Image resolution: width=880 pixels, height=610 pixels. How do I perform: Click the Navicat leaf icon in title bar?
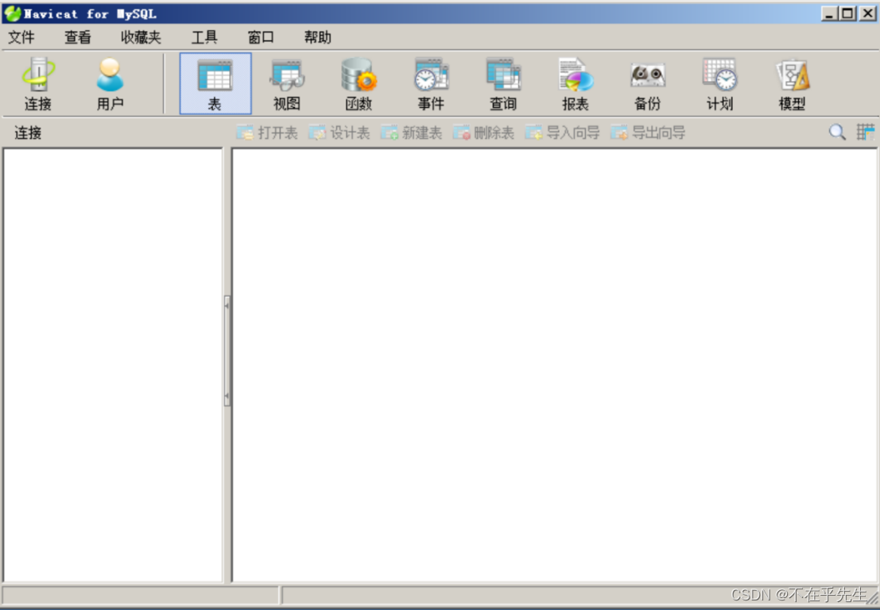13,14
